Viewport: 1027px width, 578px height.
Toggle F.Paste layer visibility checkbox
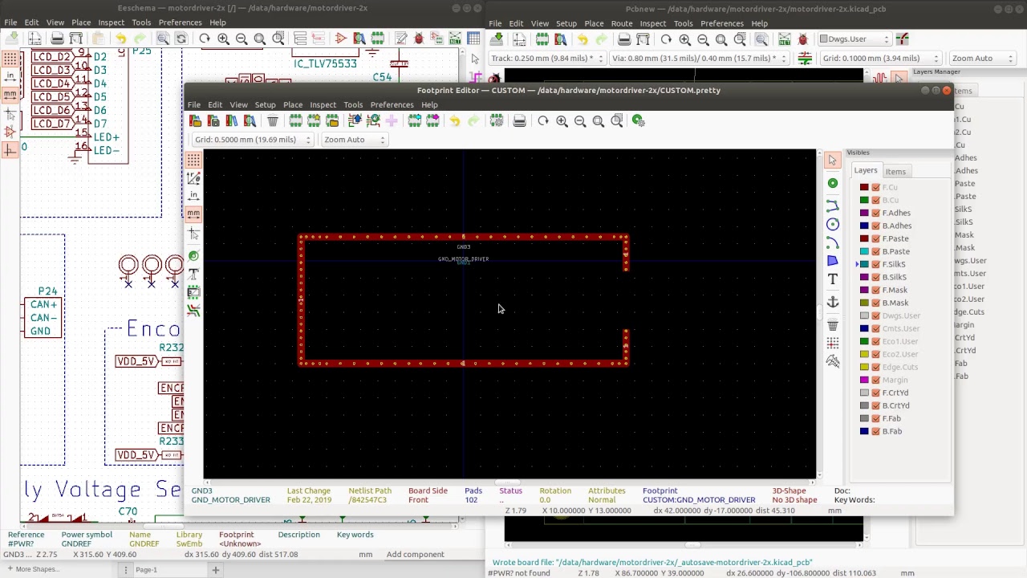876,238
